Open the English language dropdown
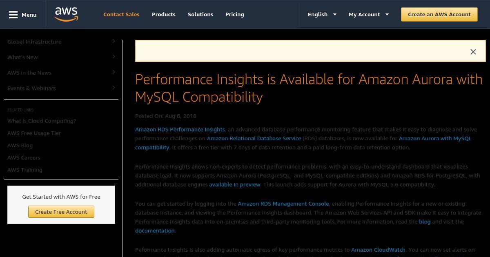 (x=322, y=14)
